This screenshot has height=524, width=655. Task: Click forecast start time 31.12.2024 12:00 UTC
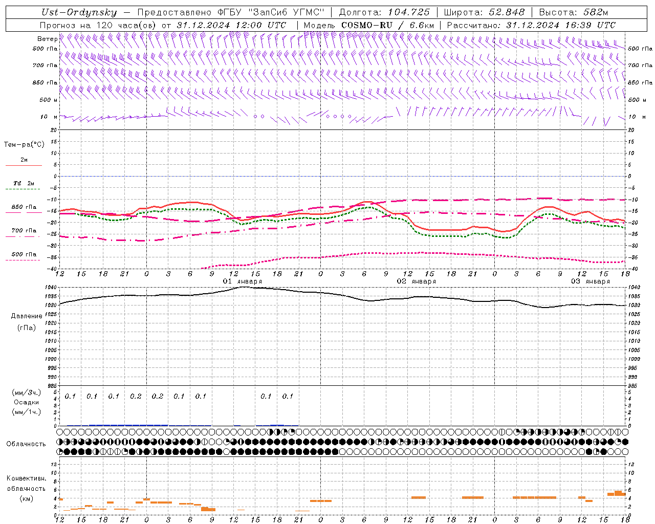(x=231, y=25)
